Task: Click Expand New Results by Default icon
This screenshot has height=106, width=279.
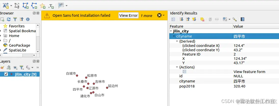Action: pos(194,19)
